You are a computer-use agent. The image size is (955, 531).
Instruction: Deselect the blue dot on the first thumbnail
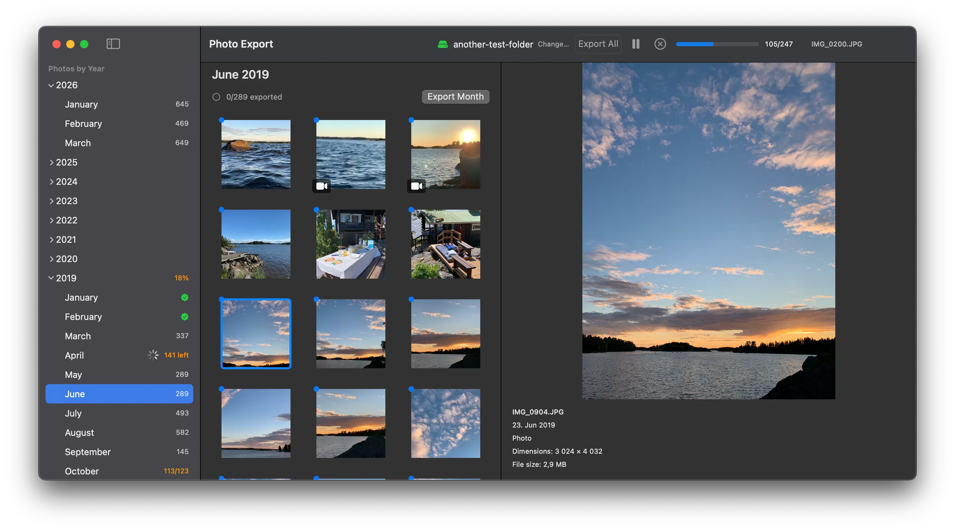[x=221, y=120]
